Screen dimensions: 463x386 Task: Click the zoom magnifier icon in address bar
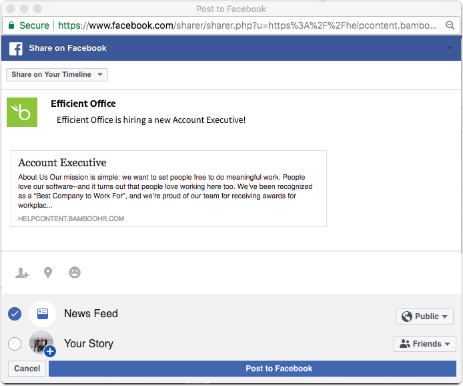click(x=450, y=25)
